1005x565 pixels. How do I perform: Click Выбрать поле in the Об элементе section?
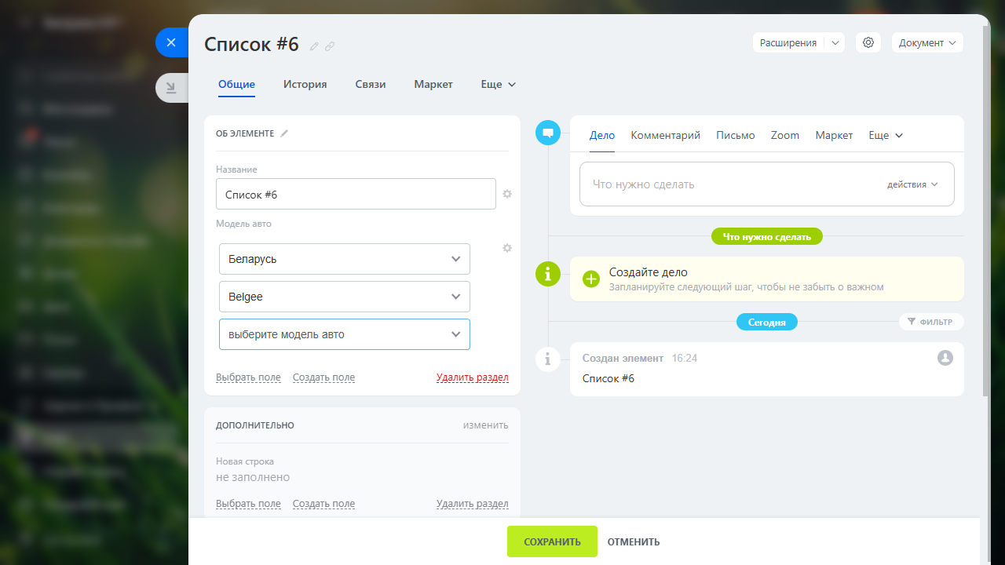(248, 377)
